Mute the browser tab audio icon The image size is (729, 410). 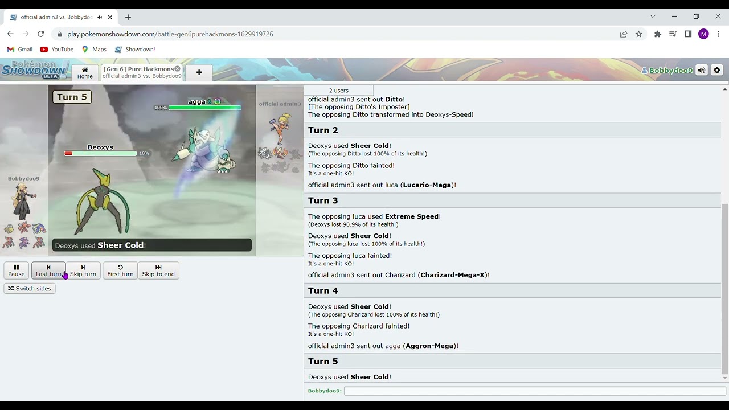pos(99,17)
